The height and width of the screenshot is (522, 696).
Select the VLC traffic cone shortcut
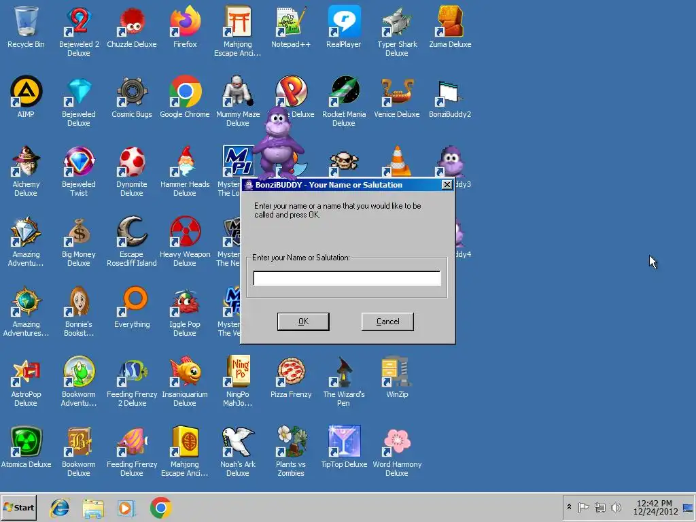pyautogui.click(x=397, y=160)
